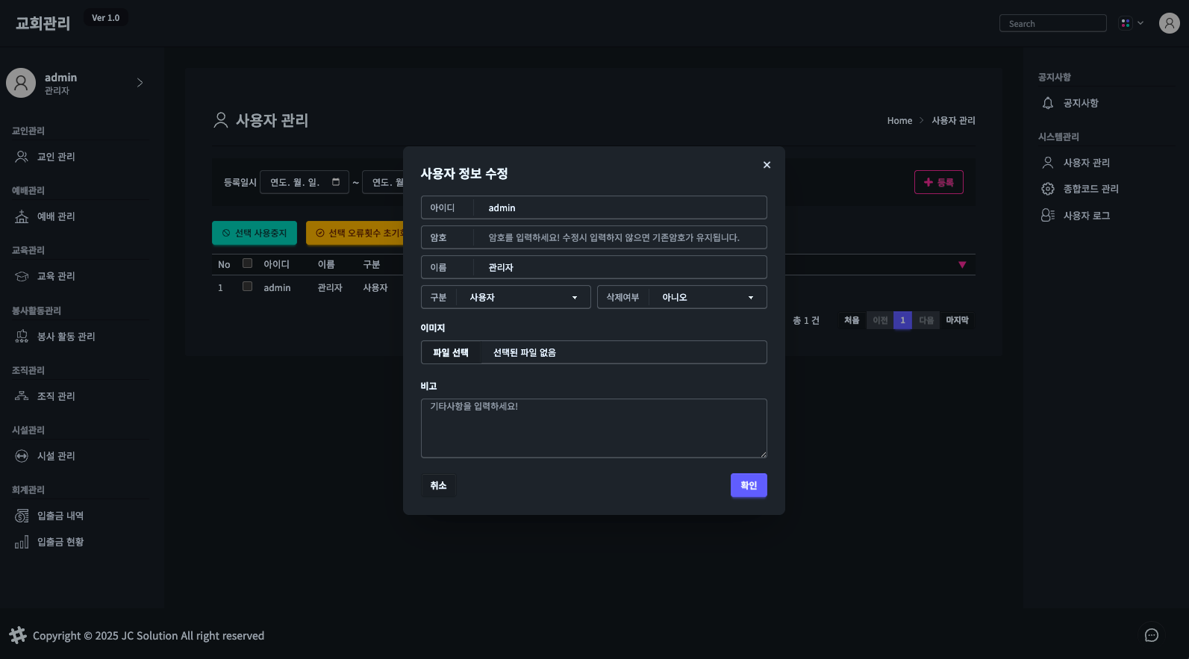Image resolution: width=1189 pixels, height=659 pixels.
Task: Open the 구분 dropdown in the dialog
Action: coord(522,297)
